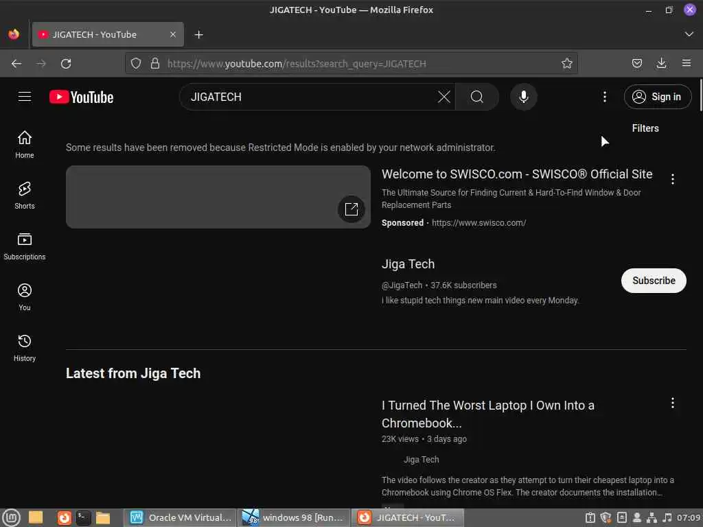Open the search Filters
The width and height of the screenshot is (703, 527).
pyautogui.click(x=645, y=128)
